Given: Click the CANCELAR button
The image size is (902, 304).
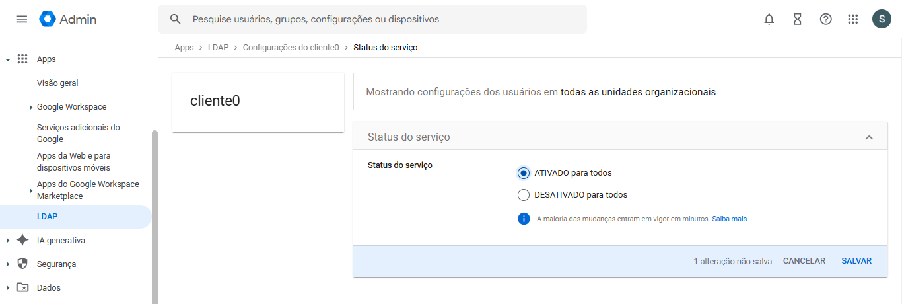Looking at the screenshot, I should 804,261.
